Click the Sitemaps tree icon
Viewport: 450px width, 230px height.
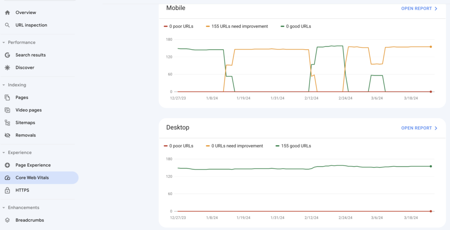[x=7, y=123]
